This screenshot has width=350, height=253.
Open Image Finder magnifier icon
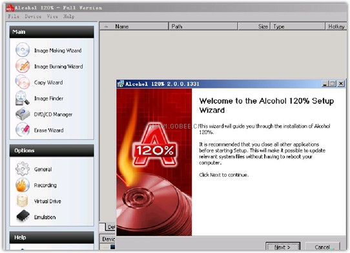tap(23, 98)
